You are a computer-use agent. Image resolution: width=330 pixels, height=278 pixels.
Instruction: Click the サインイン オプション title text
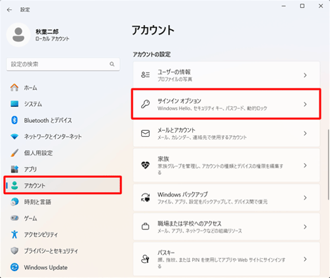pyautogui.click(x=180, y=101)
